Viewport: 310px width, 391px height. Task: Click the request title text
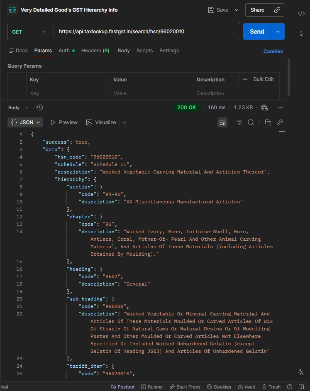[x=69, y=10]
